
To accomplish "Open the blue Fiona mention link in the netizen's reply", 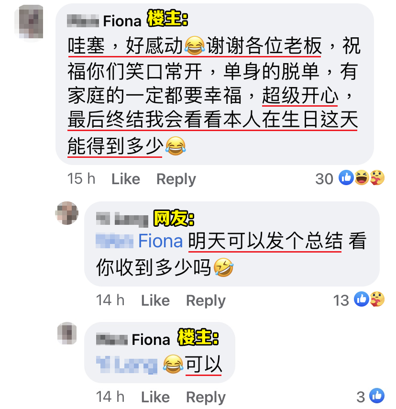I will point(139,241).
